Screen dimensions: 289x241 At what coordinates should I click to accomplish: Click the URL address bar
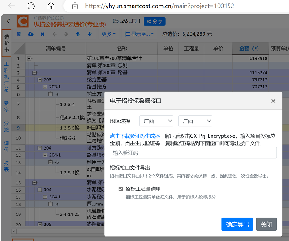coord(159,6)
